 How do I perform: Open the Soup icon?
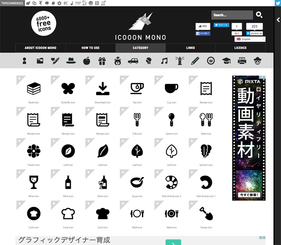pos(137,182)
